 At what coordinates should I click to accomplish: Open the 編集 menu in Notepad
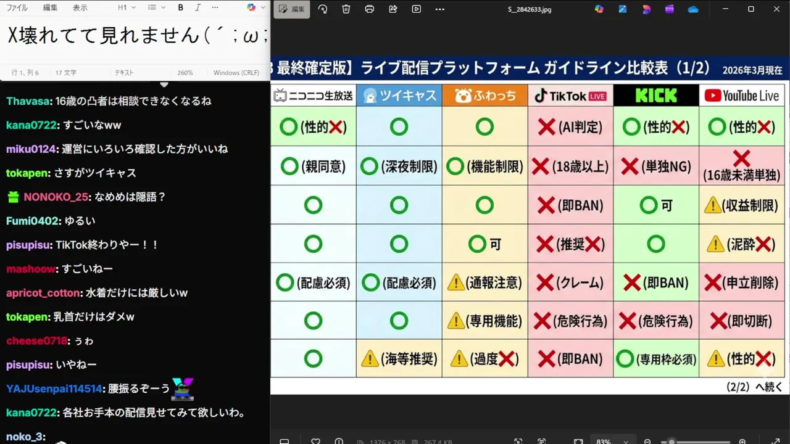[50, 8]
